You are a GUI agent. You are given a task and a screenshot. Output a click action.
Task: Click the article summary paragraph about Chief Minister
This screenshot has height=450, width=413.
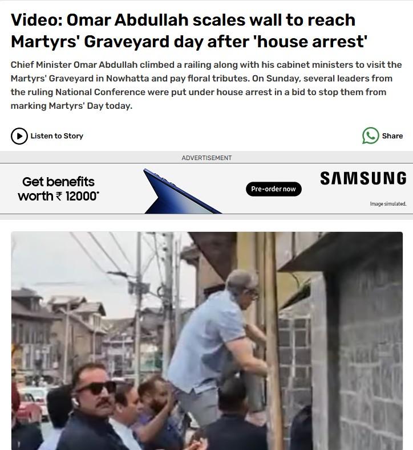coord(206,85)
